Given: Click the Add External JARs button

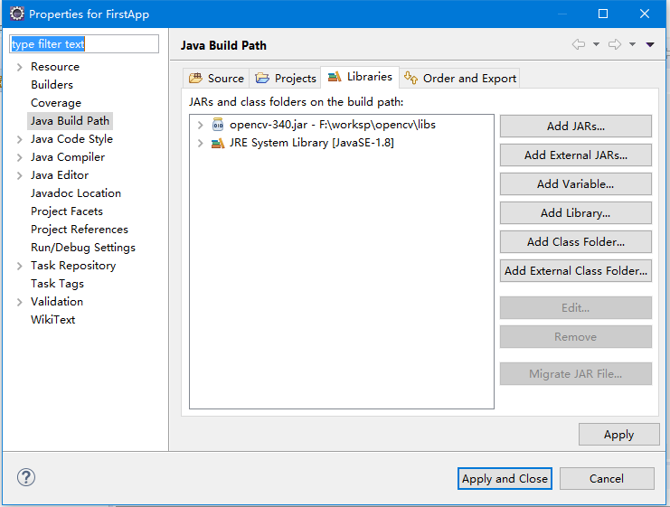Looking at the screenshot, I should pyautogui.click(x=575, y=155).
